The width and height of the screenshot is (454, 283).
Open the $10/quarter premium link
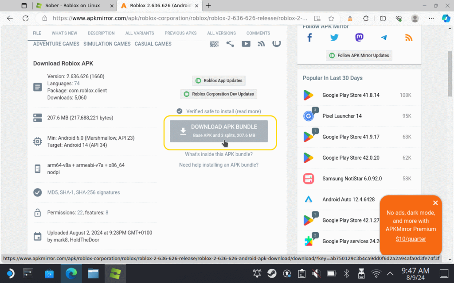[x=411, y=239]
